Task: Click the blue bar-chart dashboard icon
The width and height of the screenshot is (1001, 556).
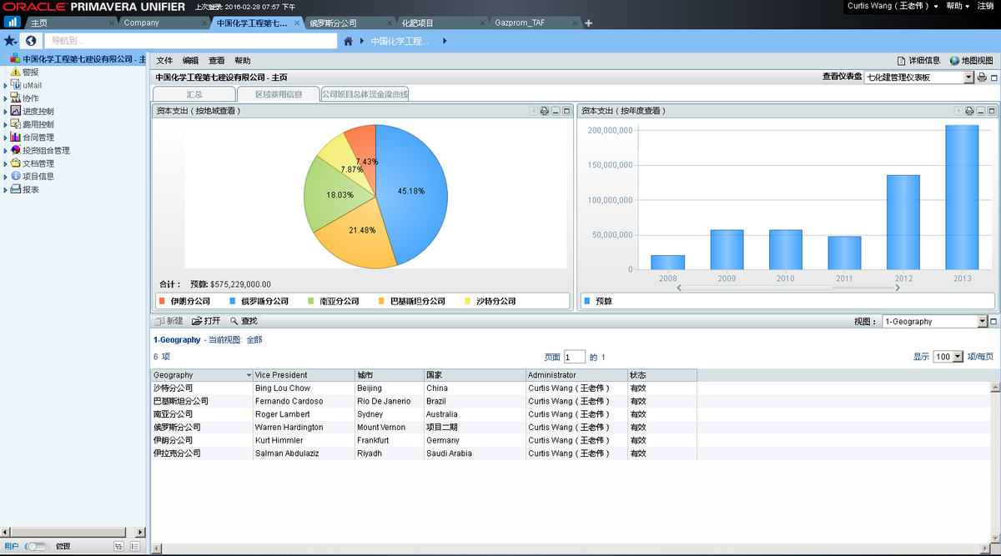Action: coord(13,23)
